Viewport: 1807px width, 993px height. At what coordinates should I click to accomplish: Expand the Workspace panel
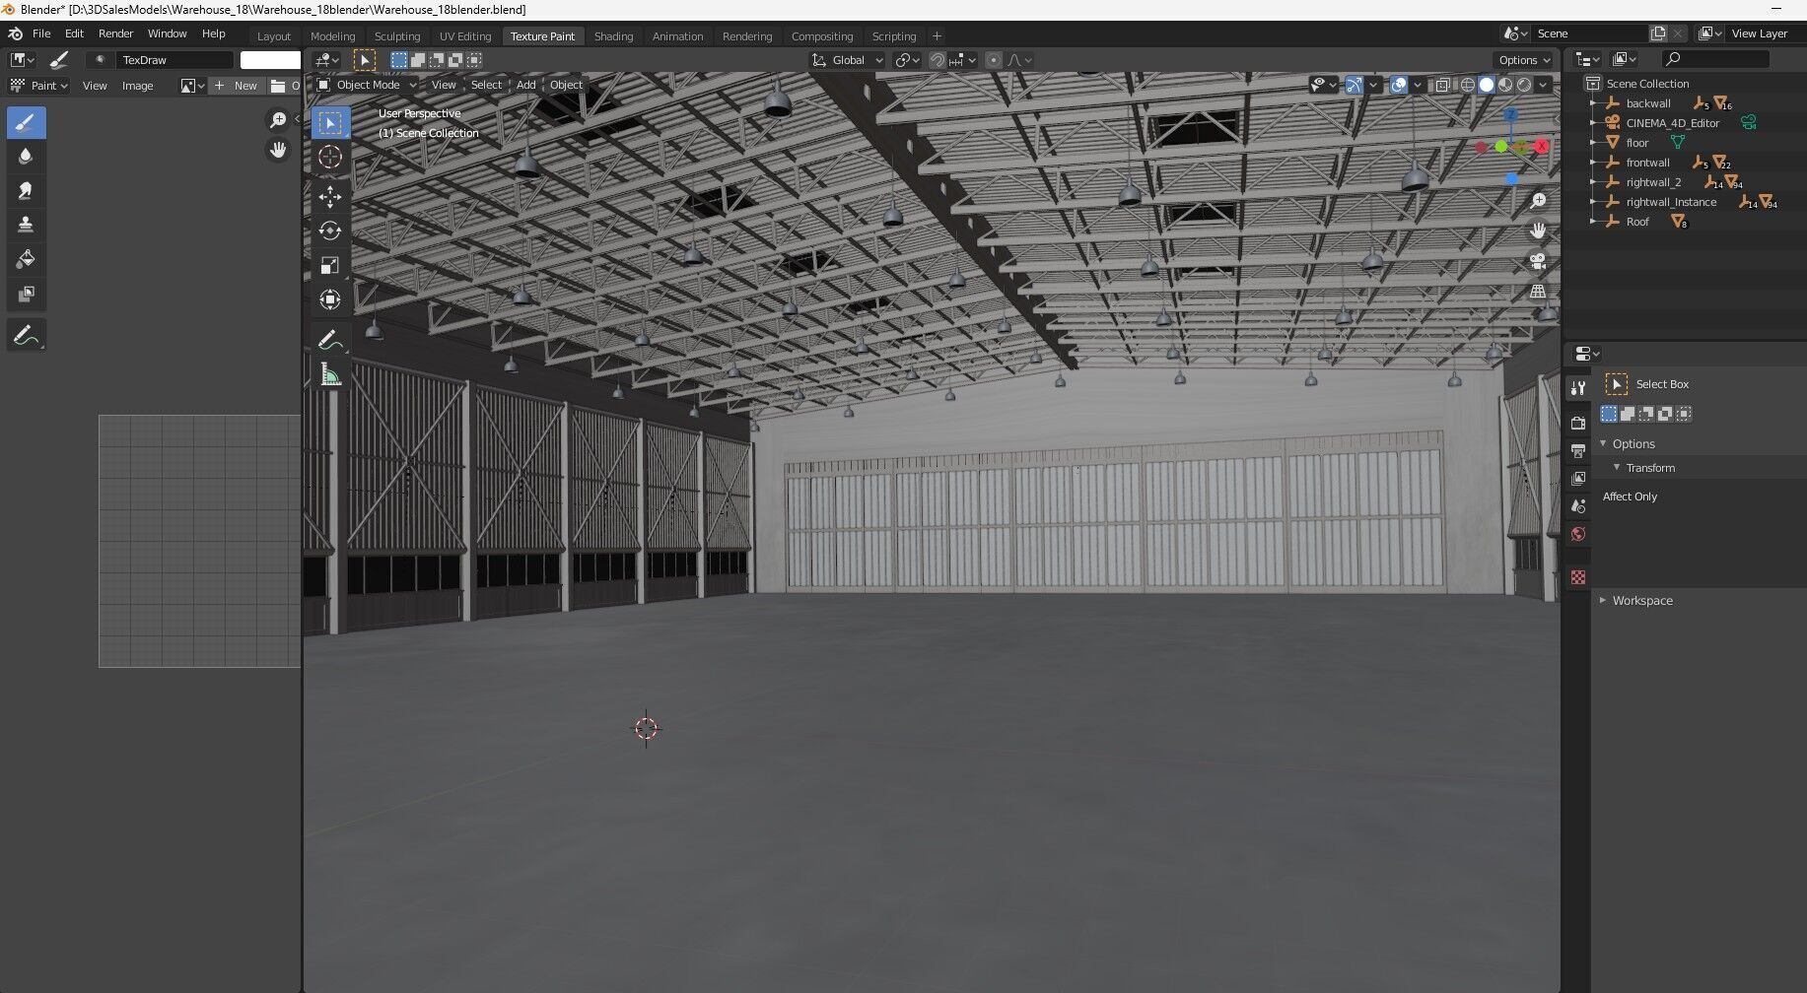click(x=1603, y=600)
